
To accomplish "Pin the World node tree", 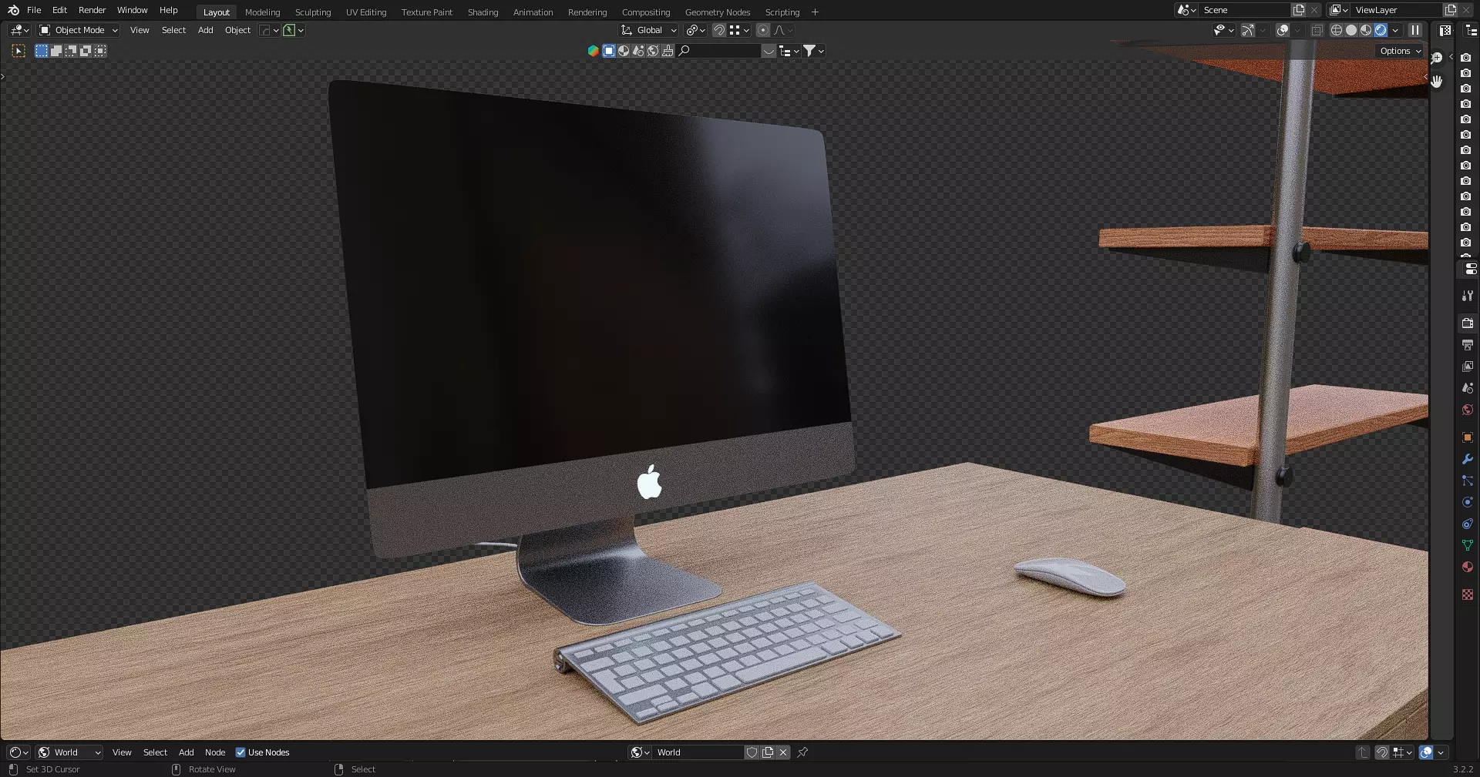I will 802,752.
